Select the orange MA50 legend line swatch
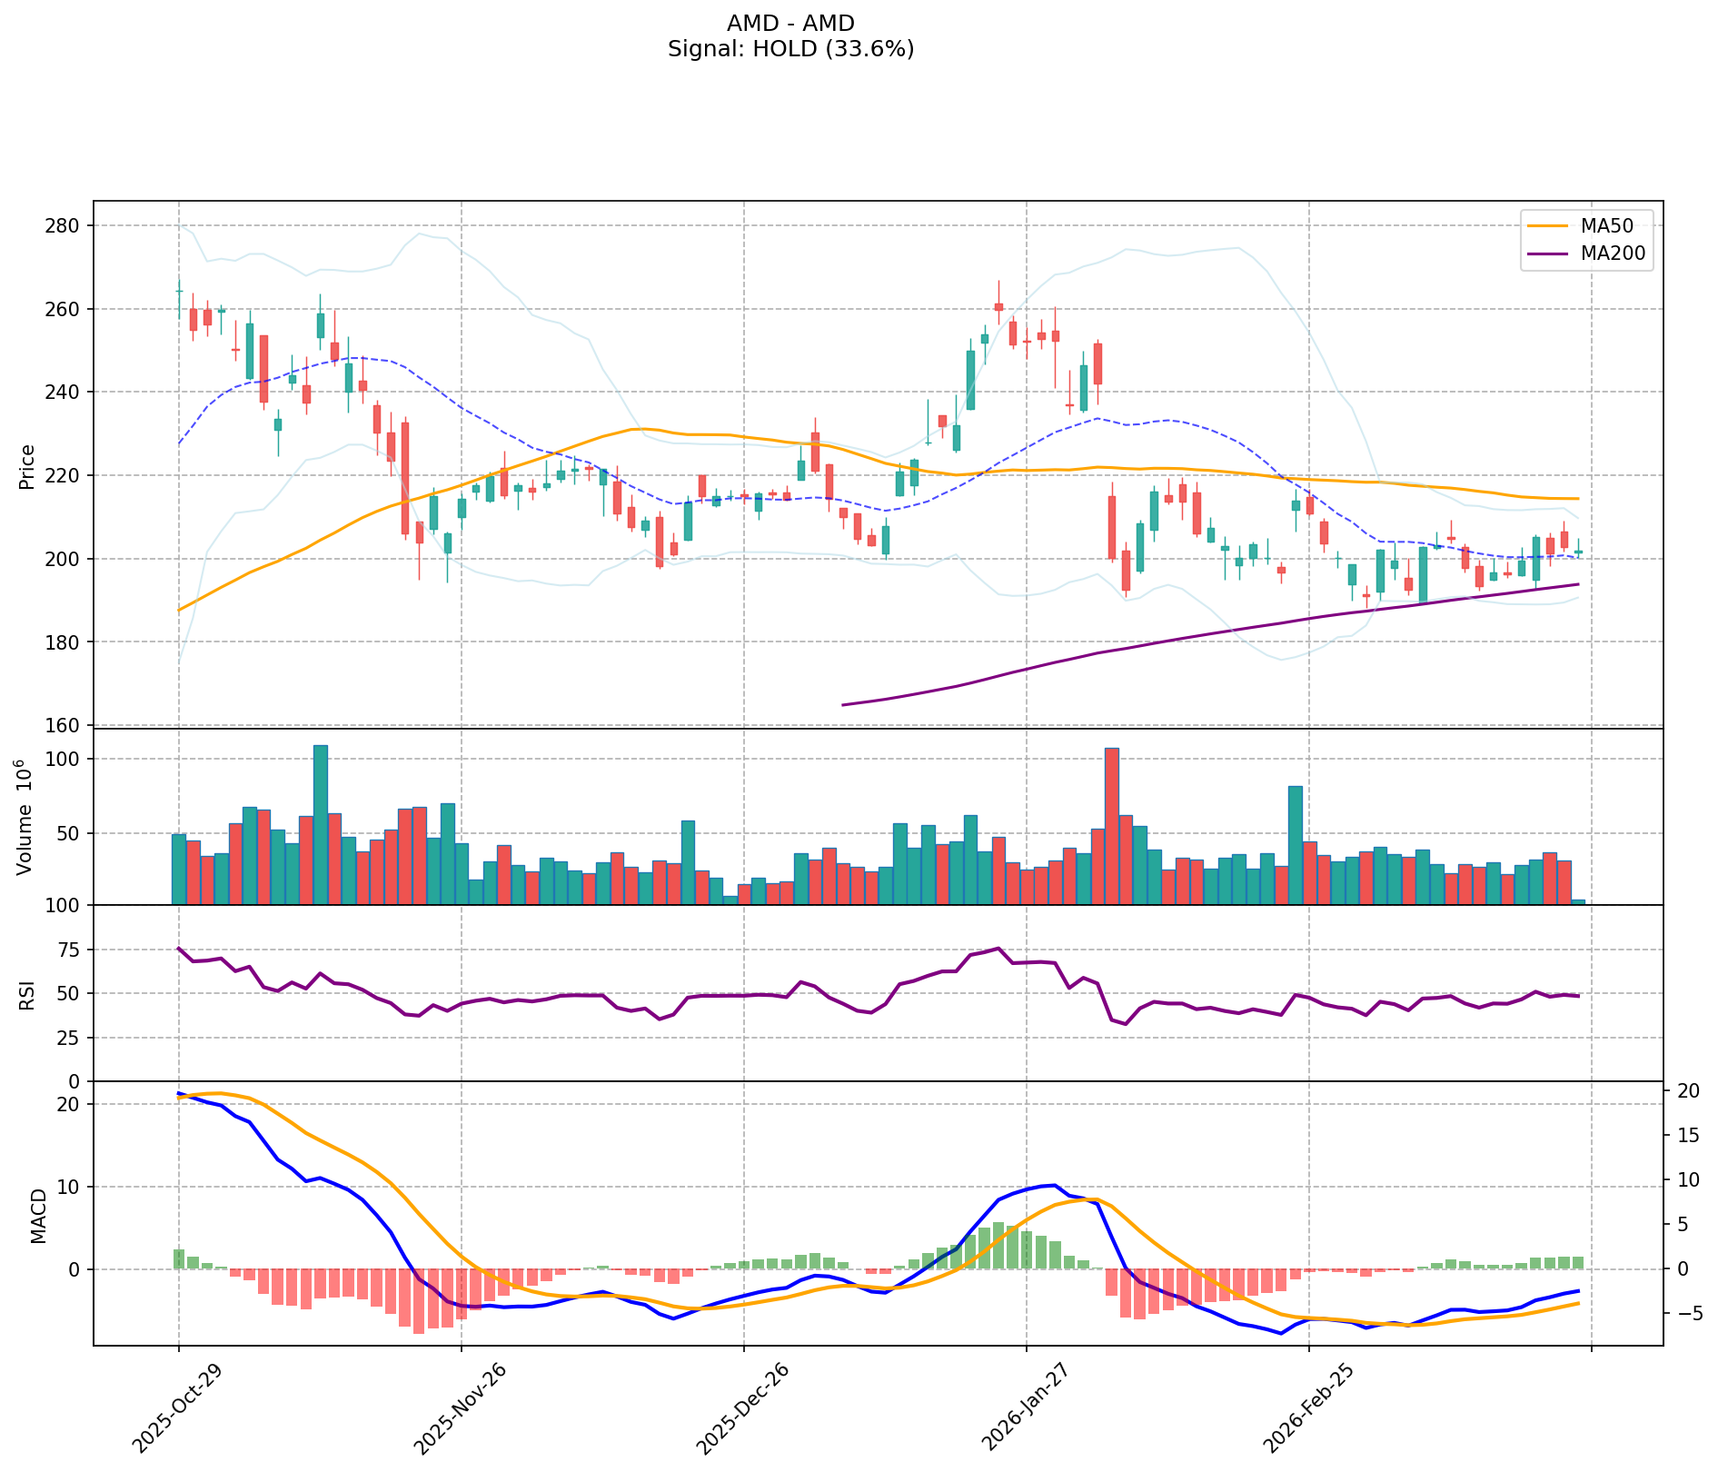1718x1472 pixels. pos(1547,225)
